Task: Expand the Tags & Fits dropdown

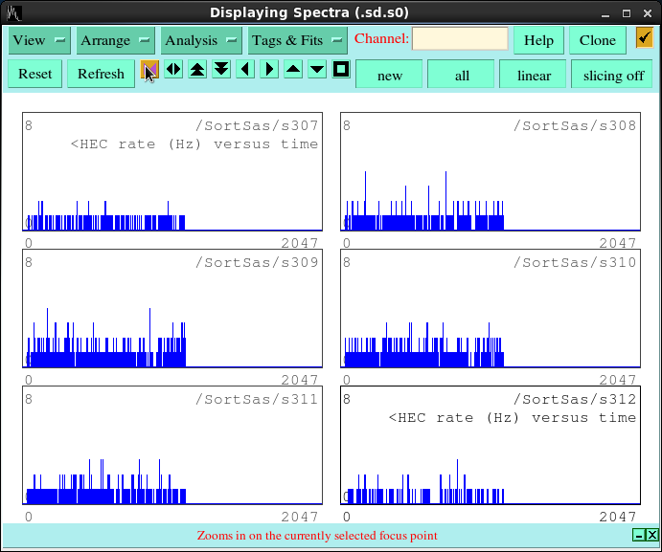Action: 298,40
